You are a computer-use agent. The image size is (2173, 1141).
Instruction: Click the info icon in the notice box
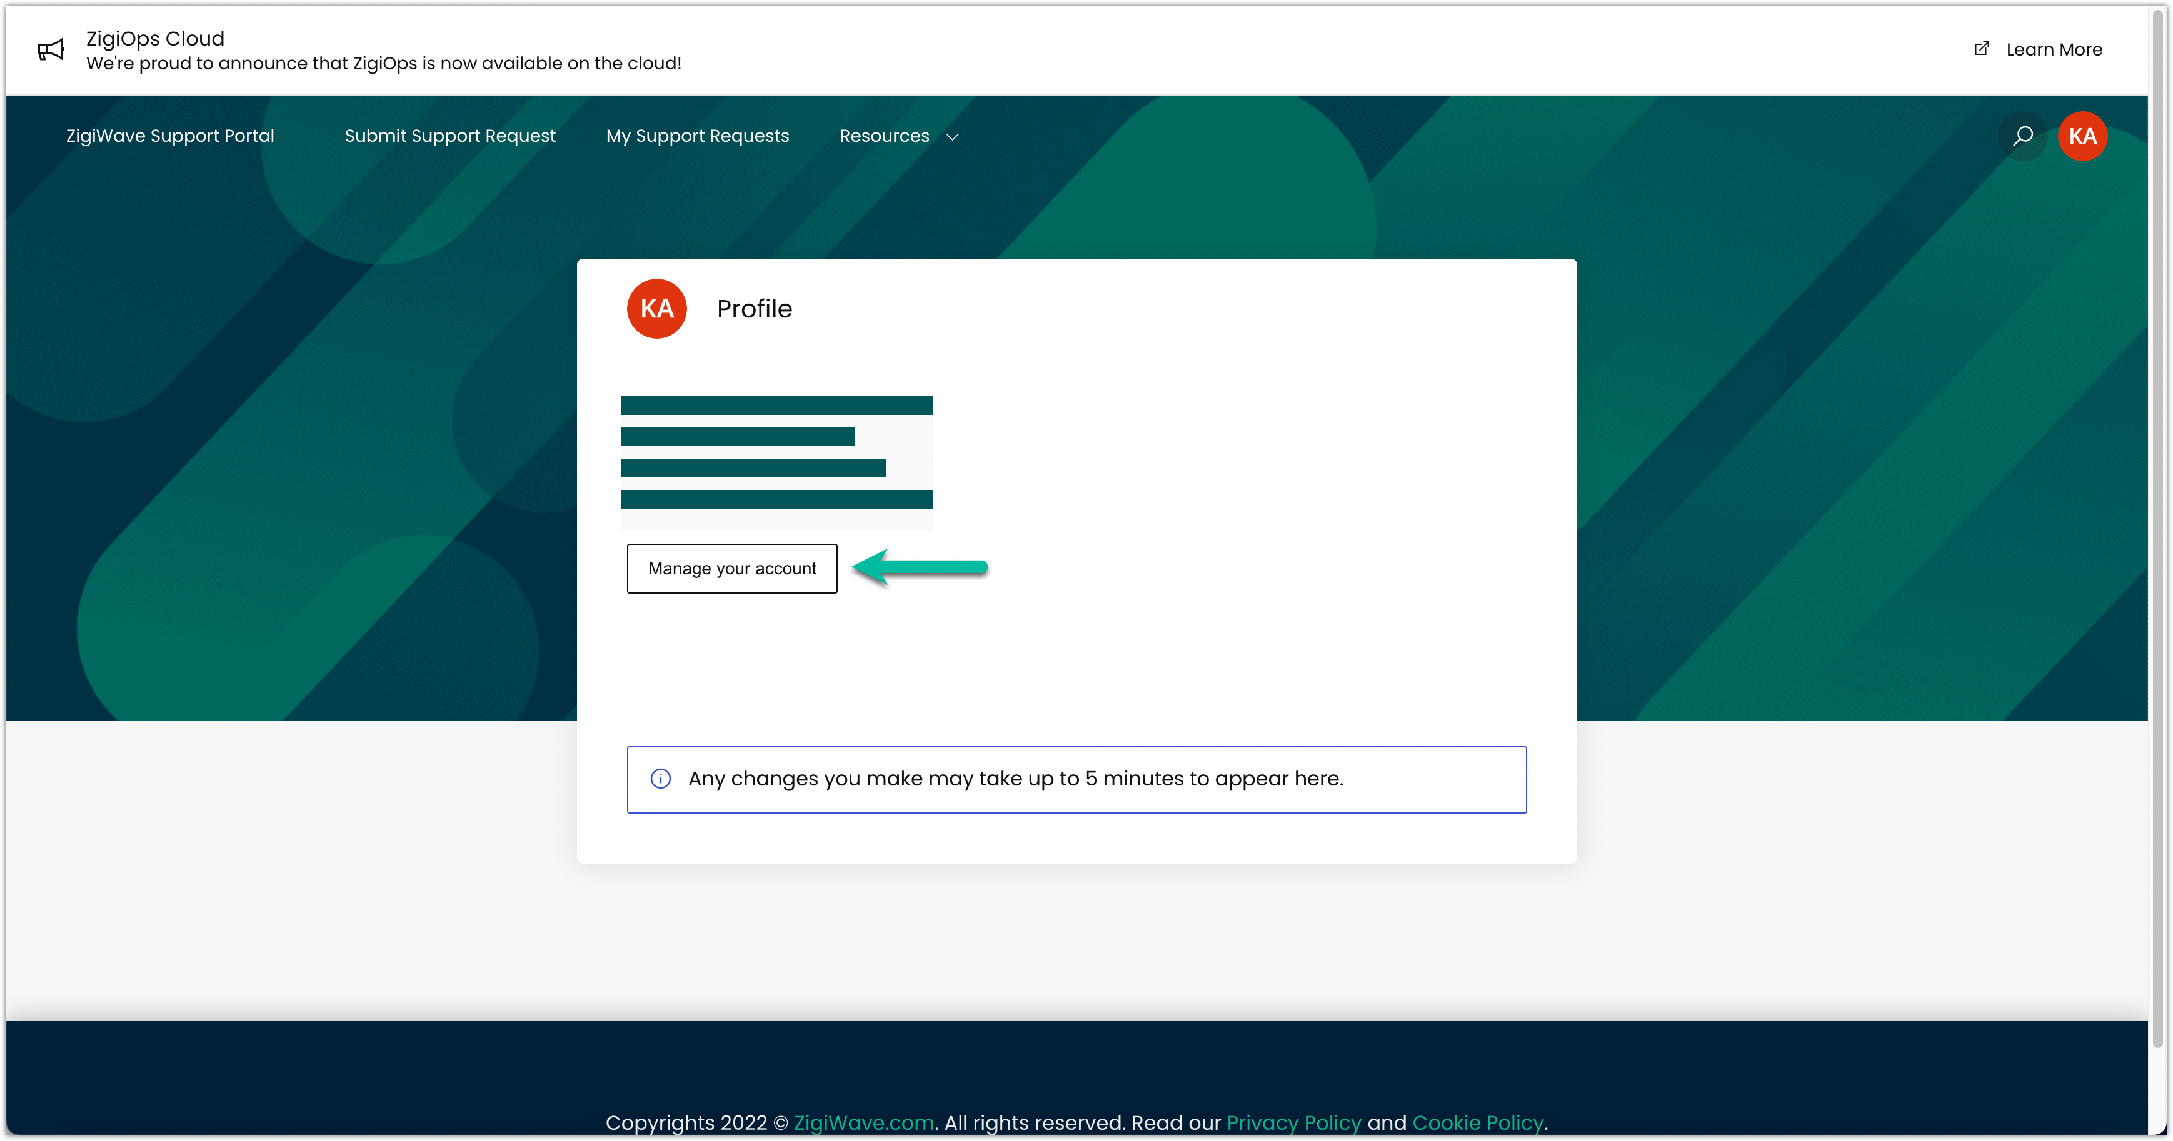tap(661, 779)
